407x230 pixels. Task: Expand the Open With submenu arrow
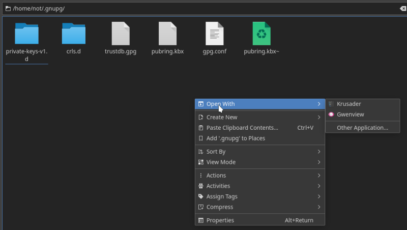click(319, 104)
